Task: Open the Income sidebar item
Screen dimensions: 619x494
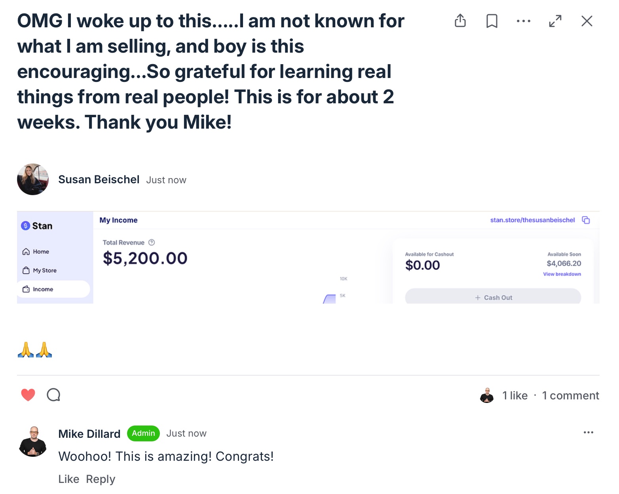Action: point(43,289)
